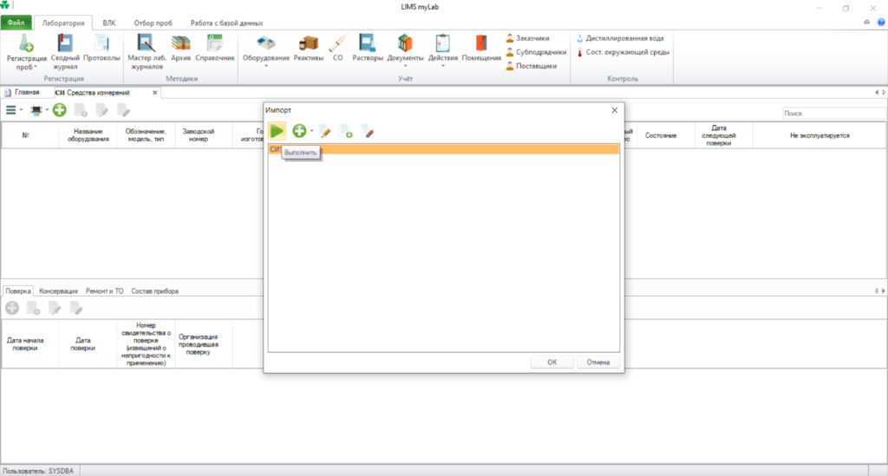Open the Ремонт и ТО tab
Viewport: 888px width, 476px height.
[x=104, y=291]
